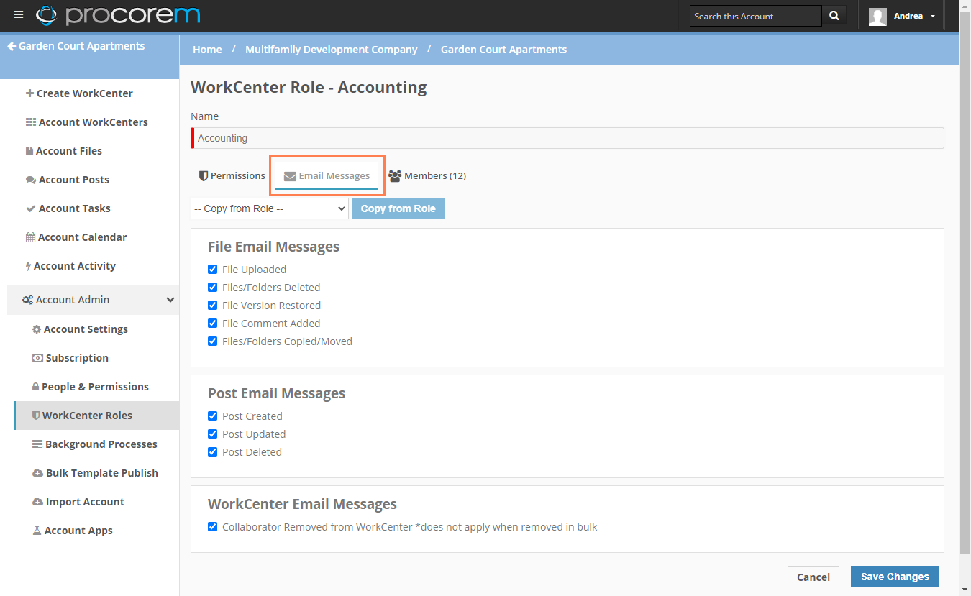This screenshot has height=596, width=971.
Task: Open Import Account menu text
Action: coord(85,502)
